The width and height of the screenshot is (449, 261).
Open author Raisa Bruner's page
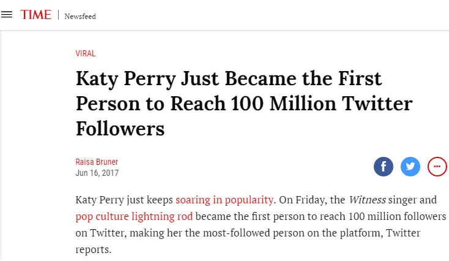[97, 162]
